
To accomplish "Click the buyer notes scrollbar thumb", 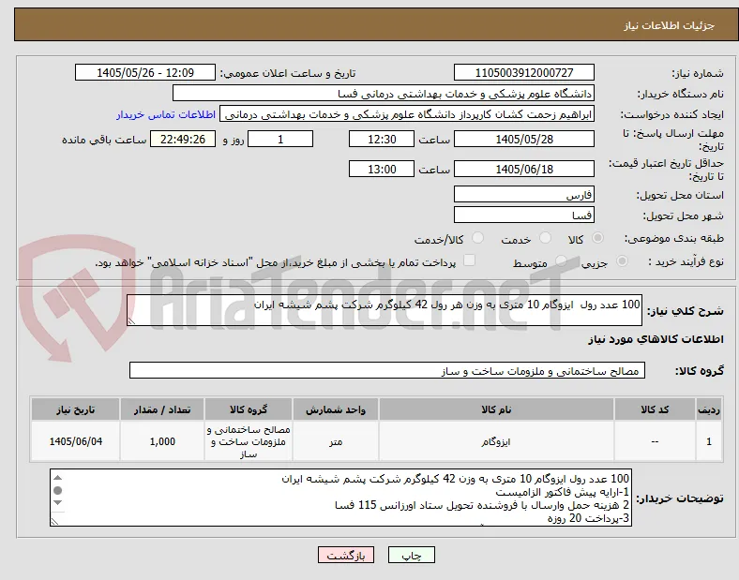I will click(x=57, y=491).
